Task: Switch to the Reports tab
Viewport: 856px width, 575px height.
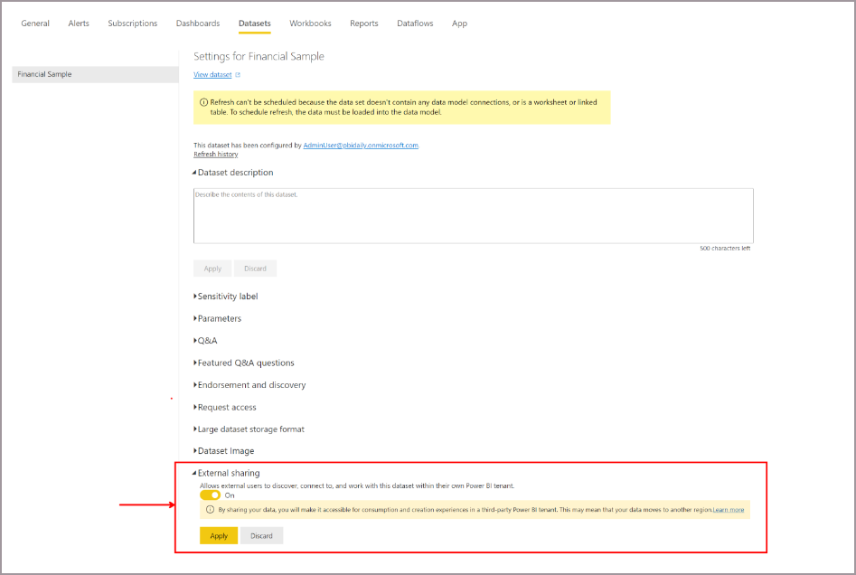Action: pyautogui.click(x=364, y=23)
